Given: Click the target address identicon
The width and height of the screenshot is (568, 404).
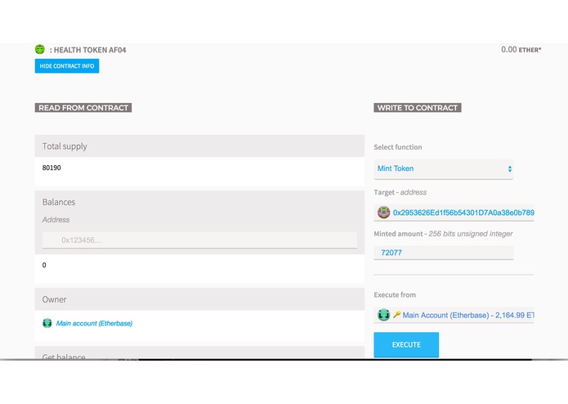Looking at the screenshot, I should 383,213.
